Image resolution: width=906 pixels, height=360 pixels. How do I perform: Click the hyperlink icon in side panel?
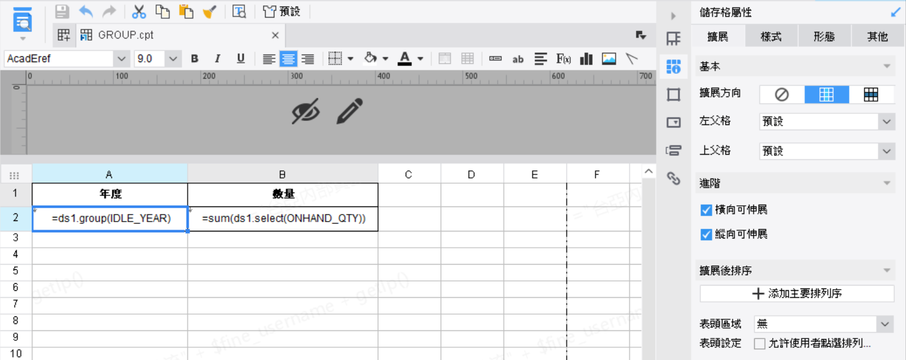point(674,178)
